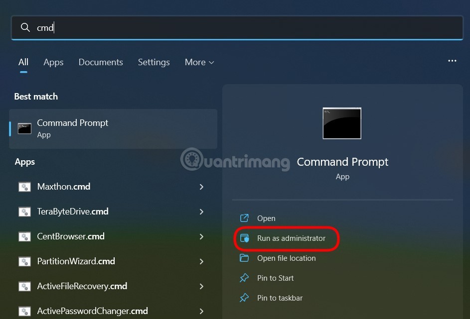
Task: Open the Settings filter tab
Action: 154,62
